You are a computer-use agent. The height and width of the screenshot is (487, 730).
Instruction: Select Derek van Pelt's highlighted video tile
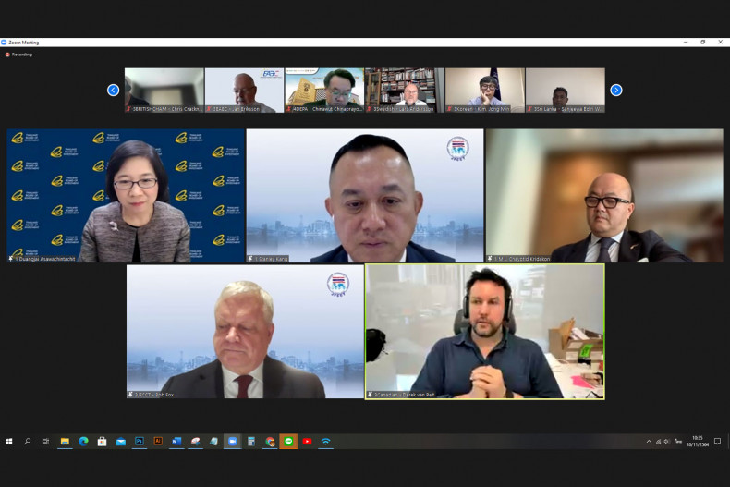click(x=484, y=332)
